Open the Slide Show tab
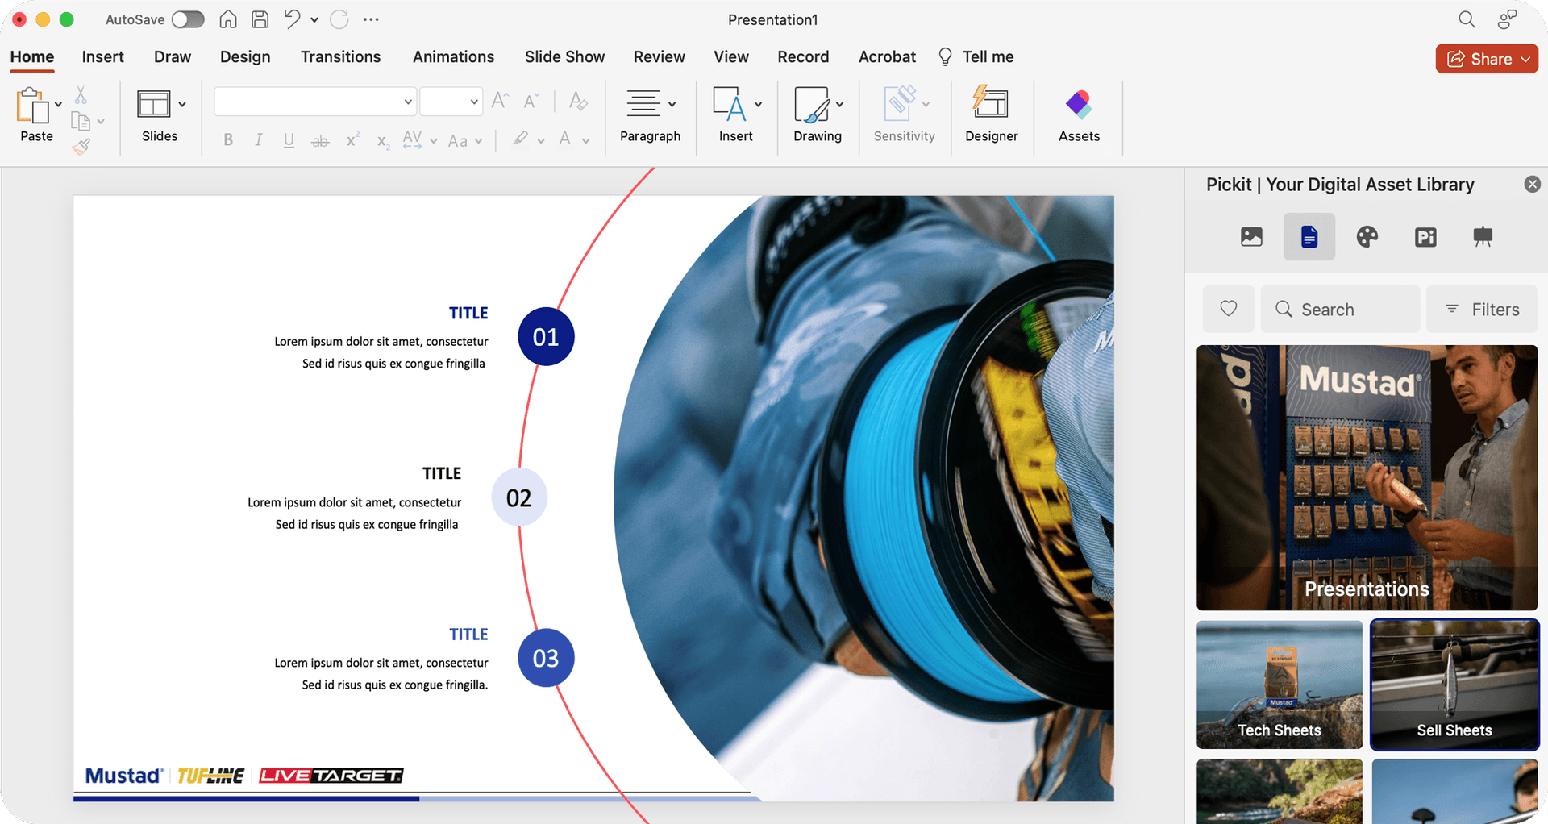 [564, 57]
